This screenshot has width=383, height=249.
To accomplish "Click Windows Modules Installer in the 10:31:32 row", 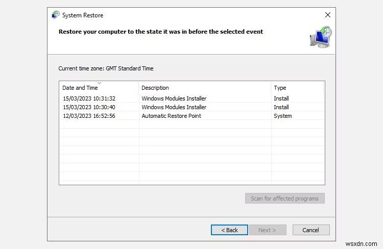I will (174, 98).
